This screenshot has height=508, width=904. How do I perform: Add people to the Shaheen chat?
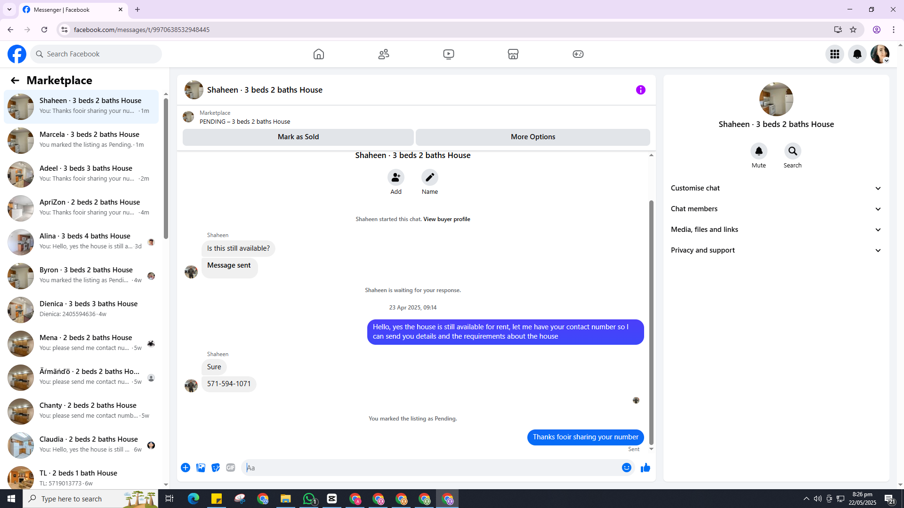click(x=396, y=177)
